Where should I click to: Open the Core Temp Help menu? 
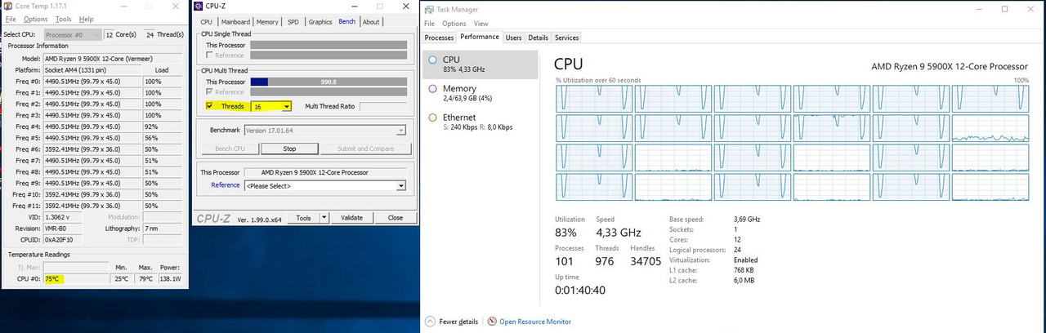coord(86,19)
